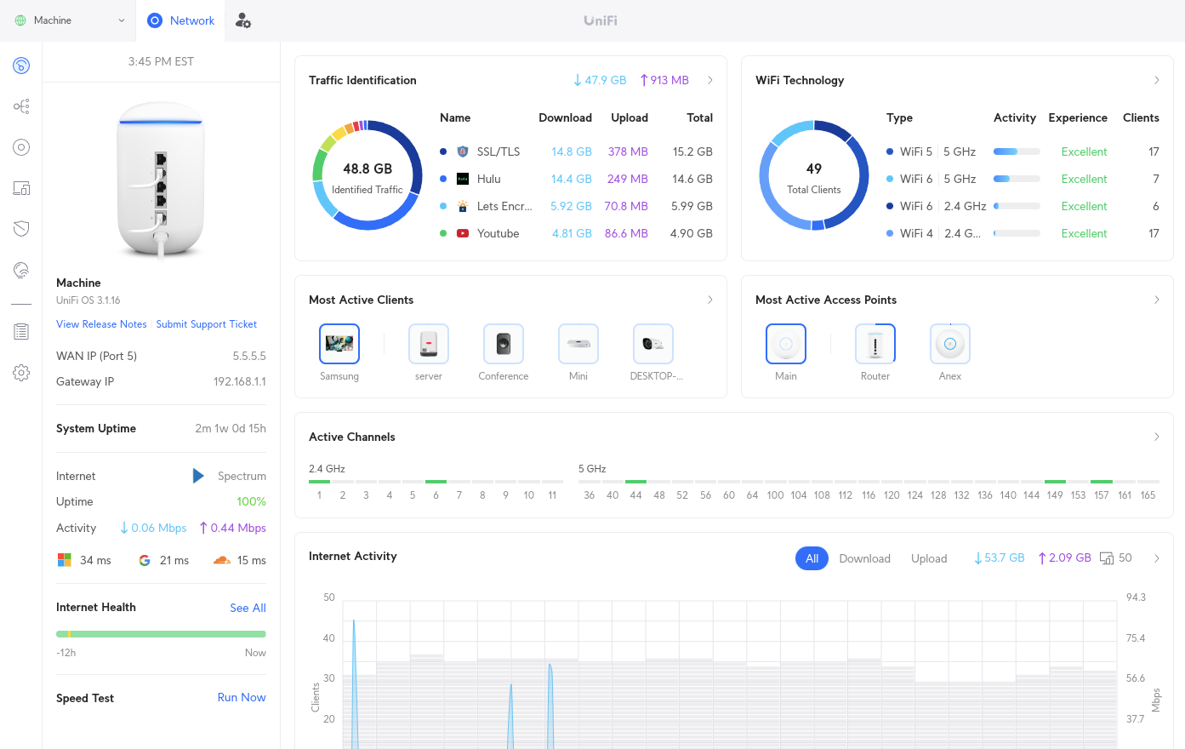
Task: Open View Release Notes link
Action: 101,324
